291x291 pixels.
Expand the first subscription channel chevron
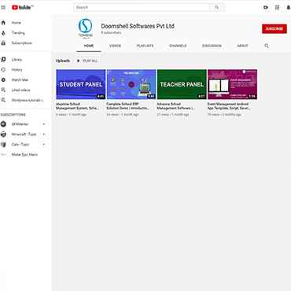point(44,124)
